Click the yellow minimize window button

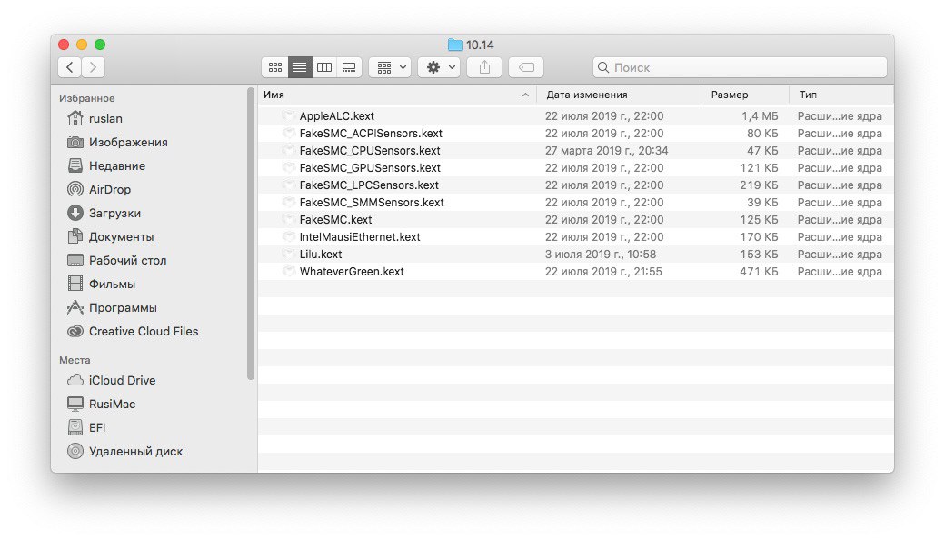click(82, 45)
